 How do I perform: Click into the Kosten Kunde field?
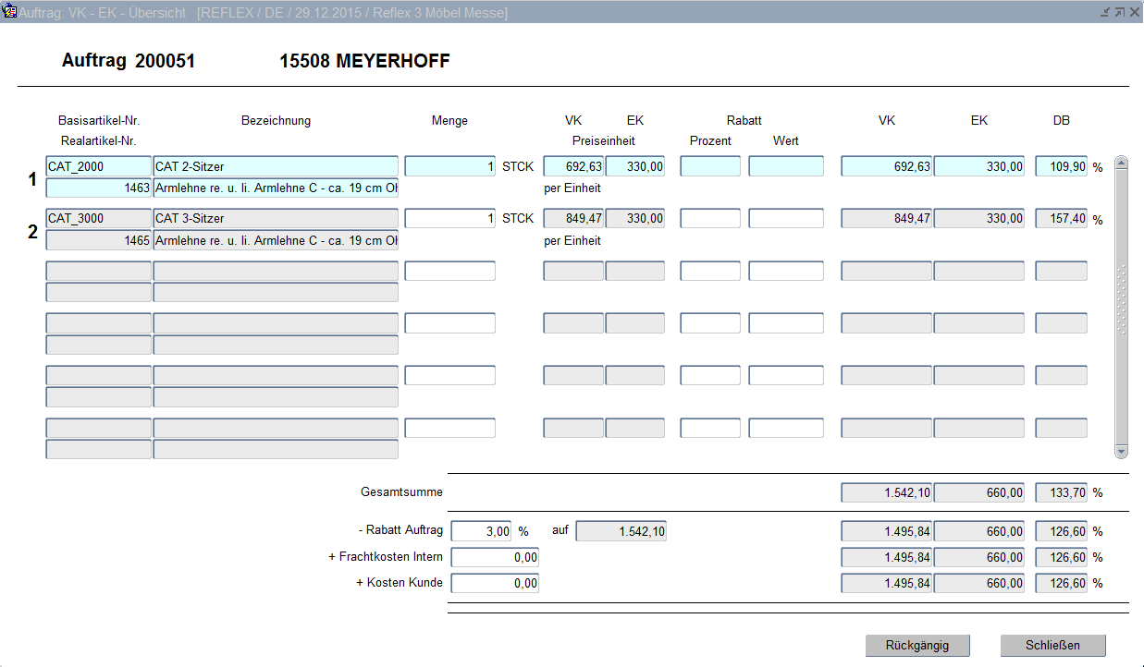495,583
